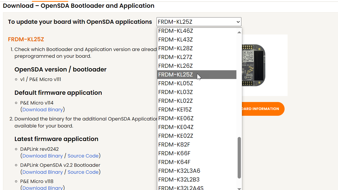Select FRDM-KL43Z in the dropdown list
This screenshot has width=338, height=190.
click(175, 39)
